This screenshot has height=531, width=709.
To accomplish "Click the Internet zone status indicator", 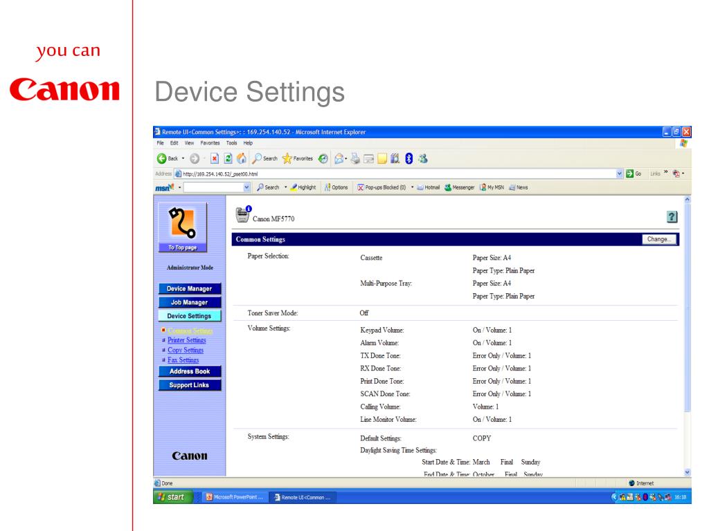I will pos(641,483).
